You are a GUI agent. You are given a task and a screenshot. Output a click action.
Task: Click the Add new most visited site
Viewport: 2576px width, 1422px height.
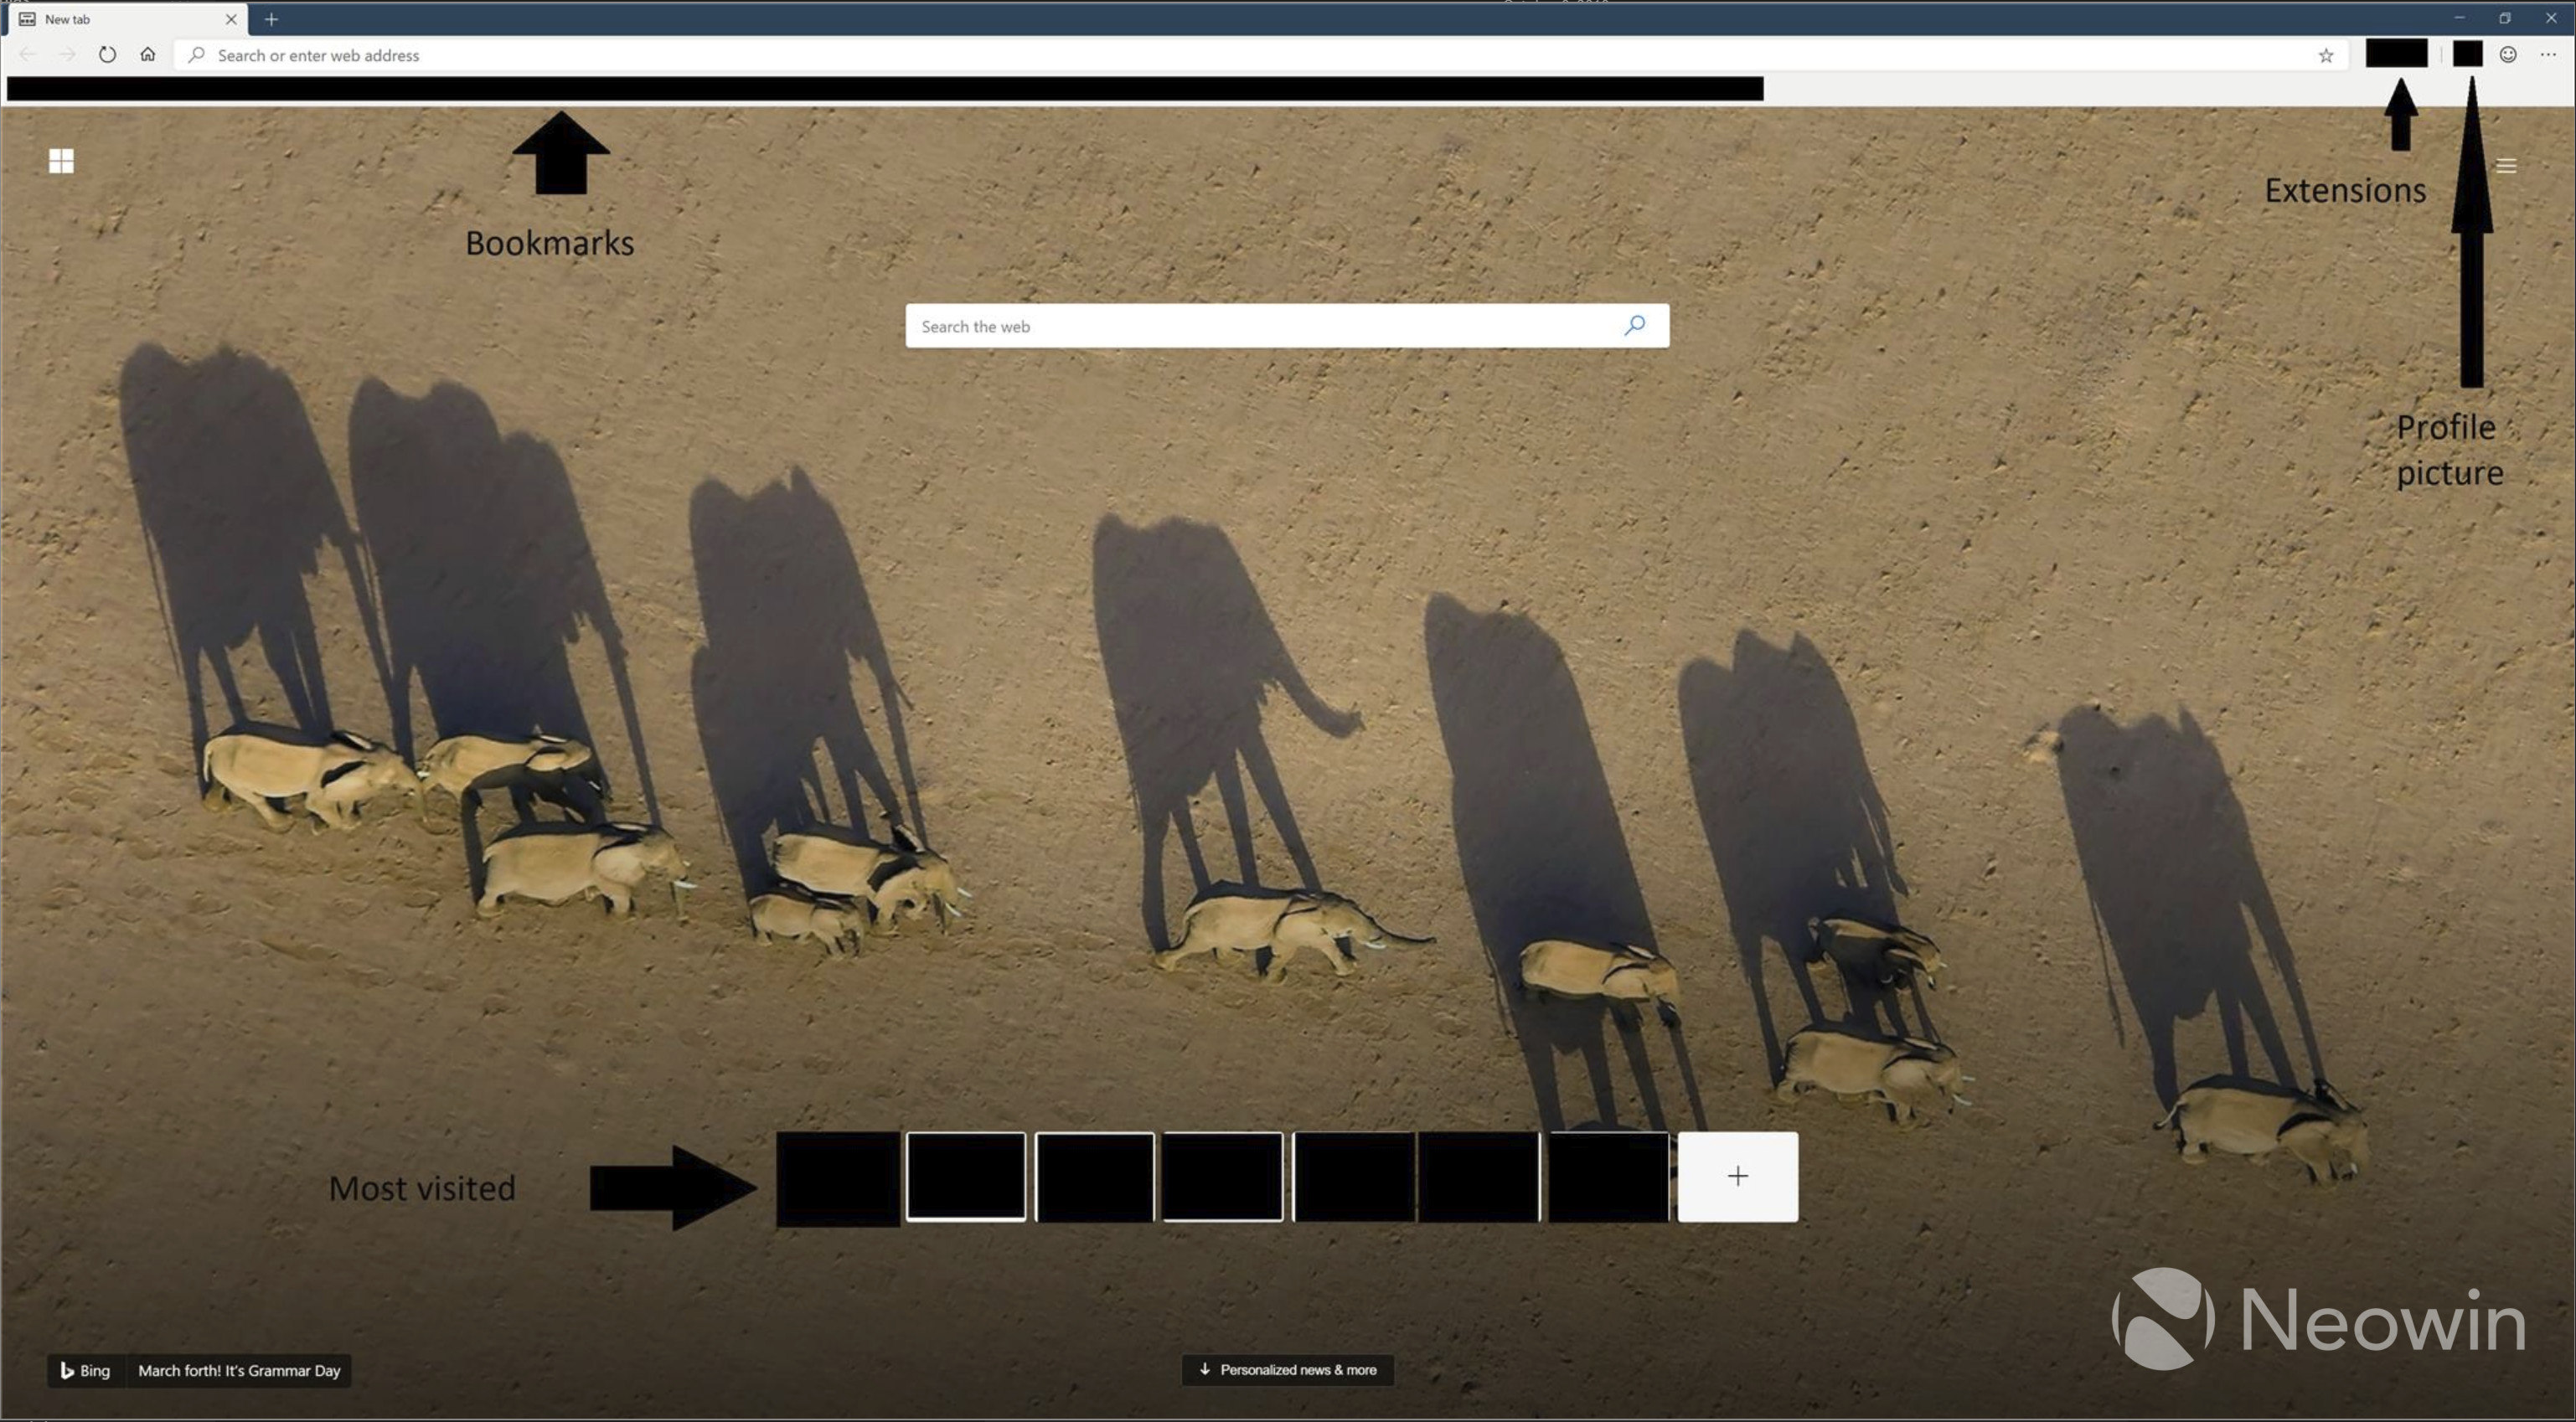tap(1736, 1177)
